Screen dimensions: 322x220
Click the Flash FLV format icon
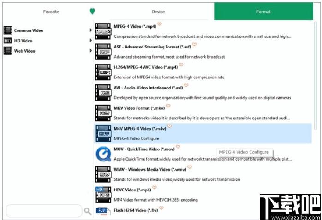102,211
